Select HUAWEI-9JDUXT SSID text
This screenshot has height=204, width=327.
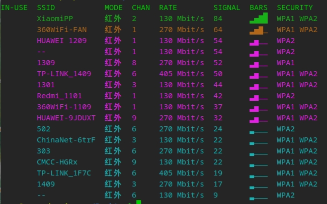click(x=66, y=118)
